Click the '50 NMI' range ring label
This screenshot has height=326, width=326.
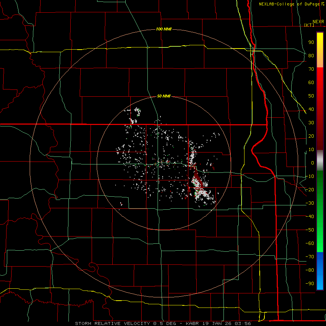coord(164,96)
